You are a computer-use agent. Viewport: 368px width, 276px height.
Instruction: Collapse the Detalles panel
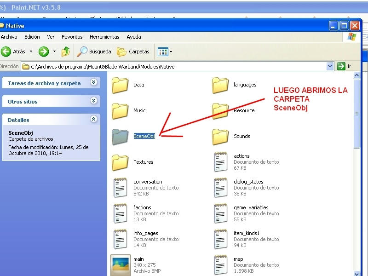[94, 120]
